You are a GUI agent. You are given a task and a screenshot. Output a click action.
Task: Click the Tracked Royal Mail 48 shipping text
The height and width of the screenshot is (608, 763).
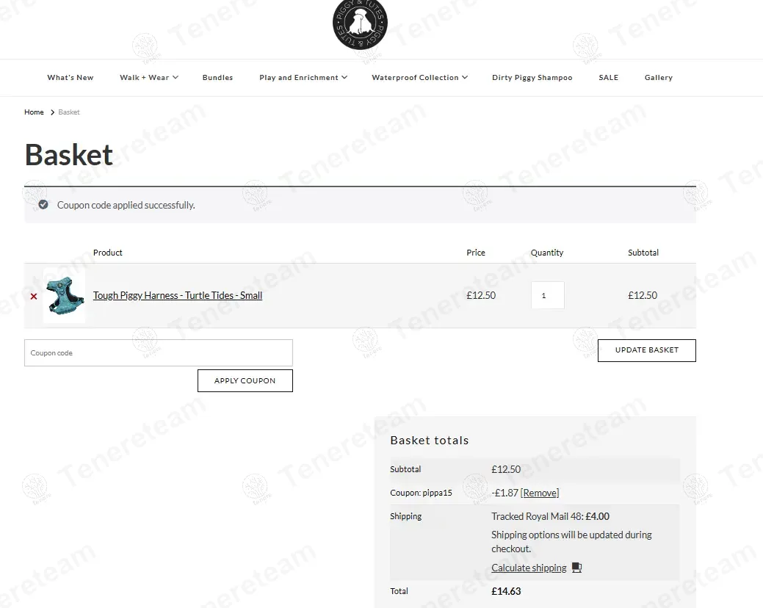(x=550, y=516)
